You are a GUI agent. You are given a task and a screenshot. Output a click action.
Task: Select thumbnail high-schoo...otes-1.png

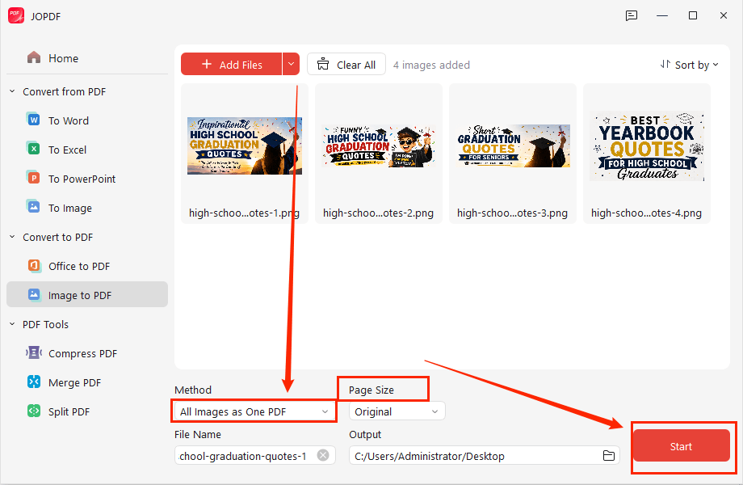point(245,154)
